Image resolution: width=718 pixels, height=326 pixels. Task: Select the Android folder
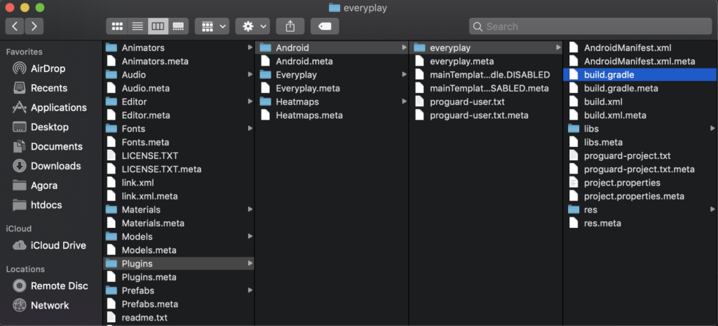[332, 48]
